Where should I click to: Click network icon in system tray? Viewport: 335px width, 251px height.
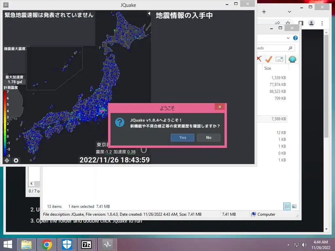tap(296, 245)
